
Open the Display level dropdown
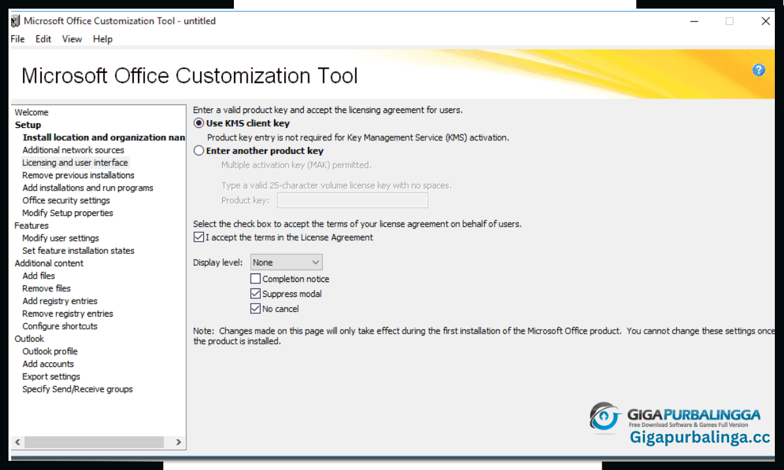coord(286,262)
